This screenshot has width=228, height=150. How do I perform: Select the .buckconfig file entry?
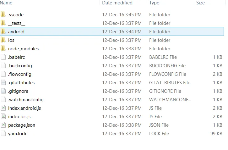112,65
